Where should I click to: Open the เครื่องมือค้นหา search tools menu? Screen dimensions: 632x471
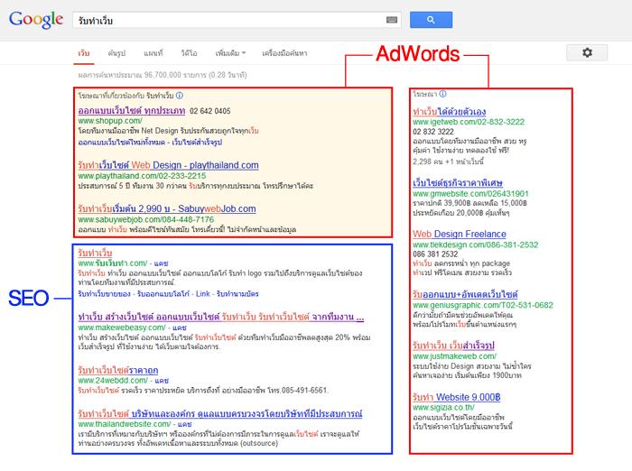(x=284, y=53)
